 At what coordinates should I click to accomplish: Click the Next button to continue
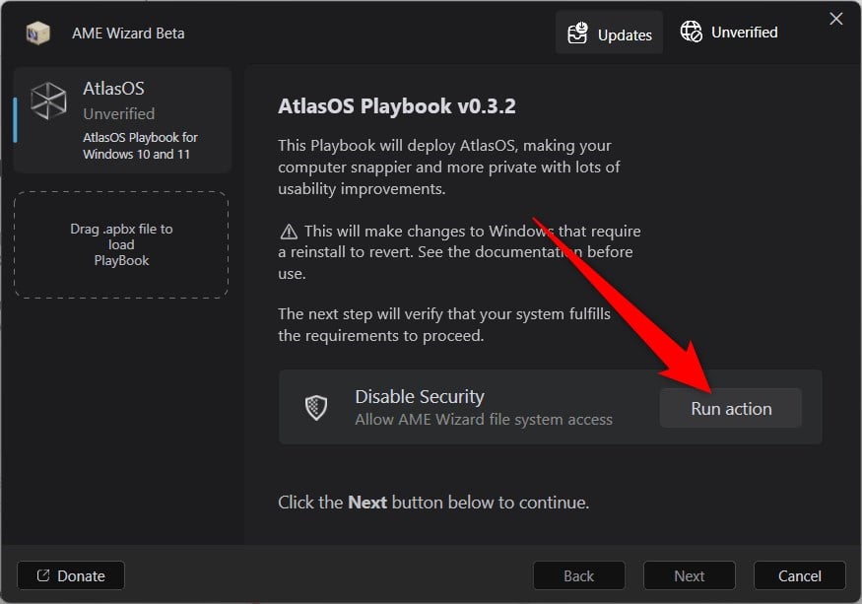689,575
